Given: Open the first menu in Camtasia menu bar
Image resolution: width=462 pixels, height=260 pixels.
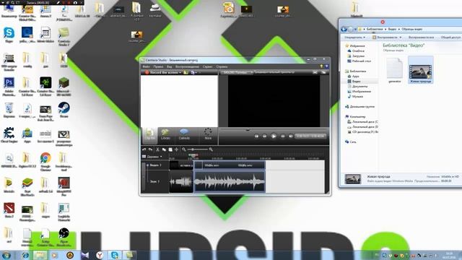Looking at the screenshot, I should tap(146, 66).
